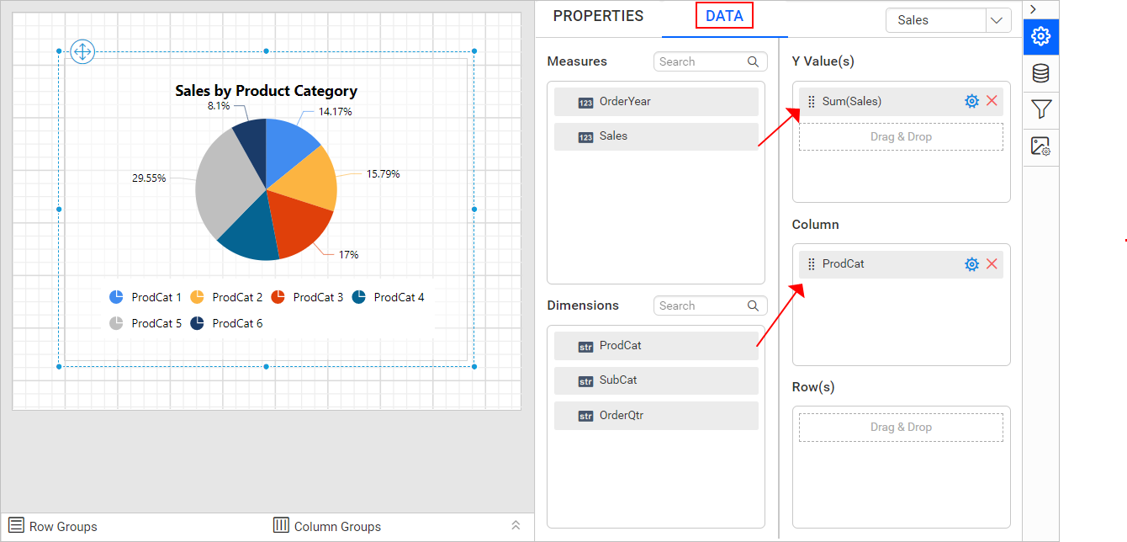
Task: Open the properties gear icon in sidebar
Action: point(1041,36)
